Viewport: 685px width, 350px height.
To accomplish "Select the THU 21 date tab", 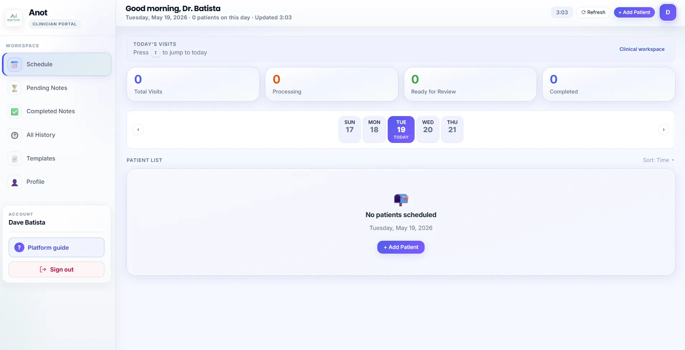I will (x=452, y=129).
